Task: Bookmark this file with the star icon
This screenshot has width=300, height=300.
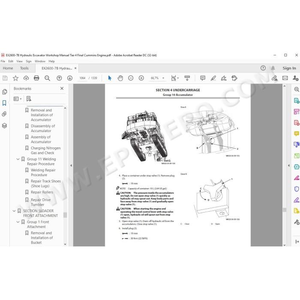Action: click(15, 78)
